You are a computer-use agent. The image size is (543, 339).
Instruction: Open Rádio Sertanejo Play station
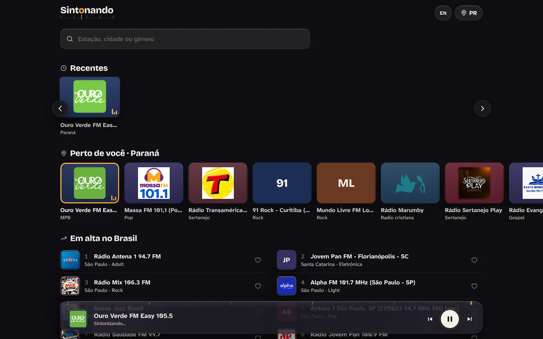(474, 191)
